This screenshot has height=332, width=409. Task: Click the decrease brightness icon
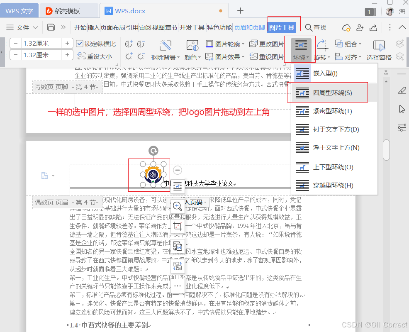tap(141, 56)
